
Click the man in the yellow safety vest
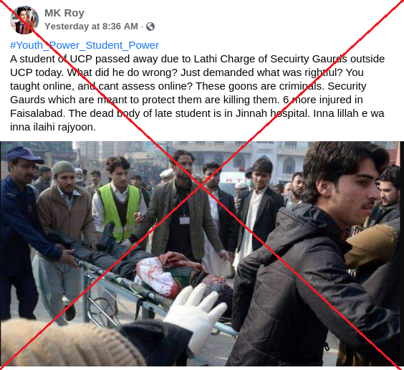click(x=118, y=200)
